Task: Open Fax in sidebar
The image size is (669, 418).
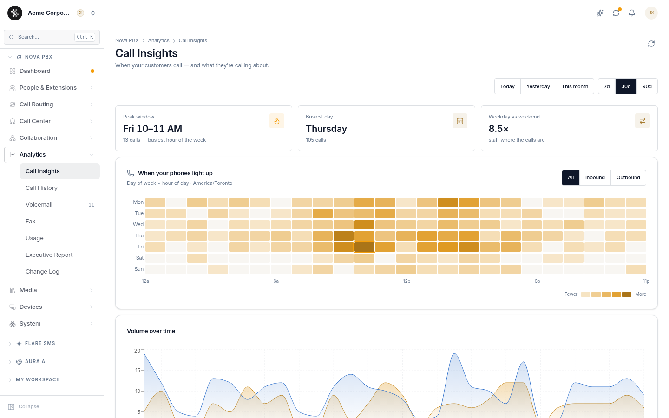Action: [x=60, y=222]
